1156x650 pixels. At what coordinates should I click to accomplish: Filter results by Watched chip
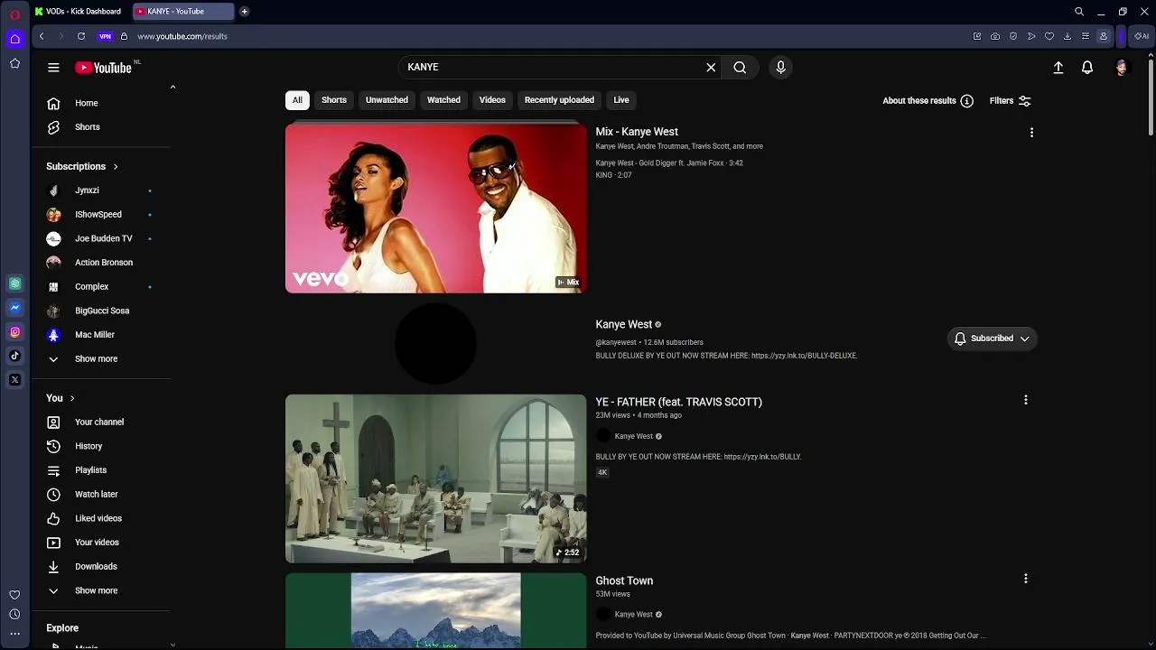tap(443, 100)
